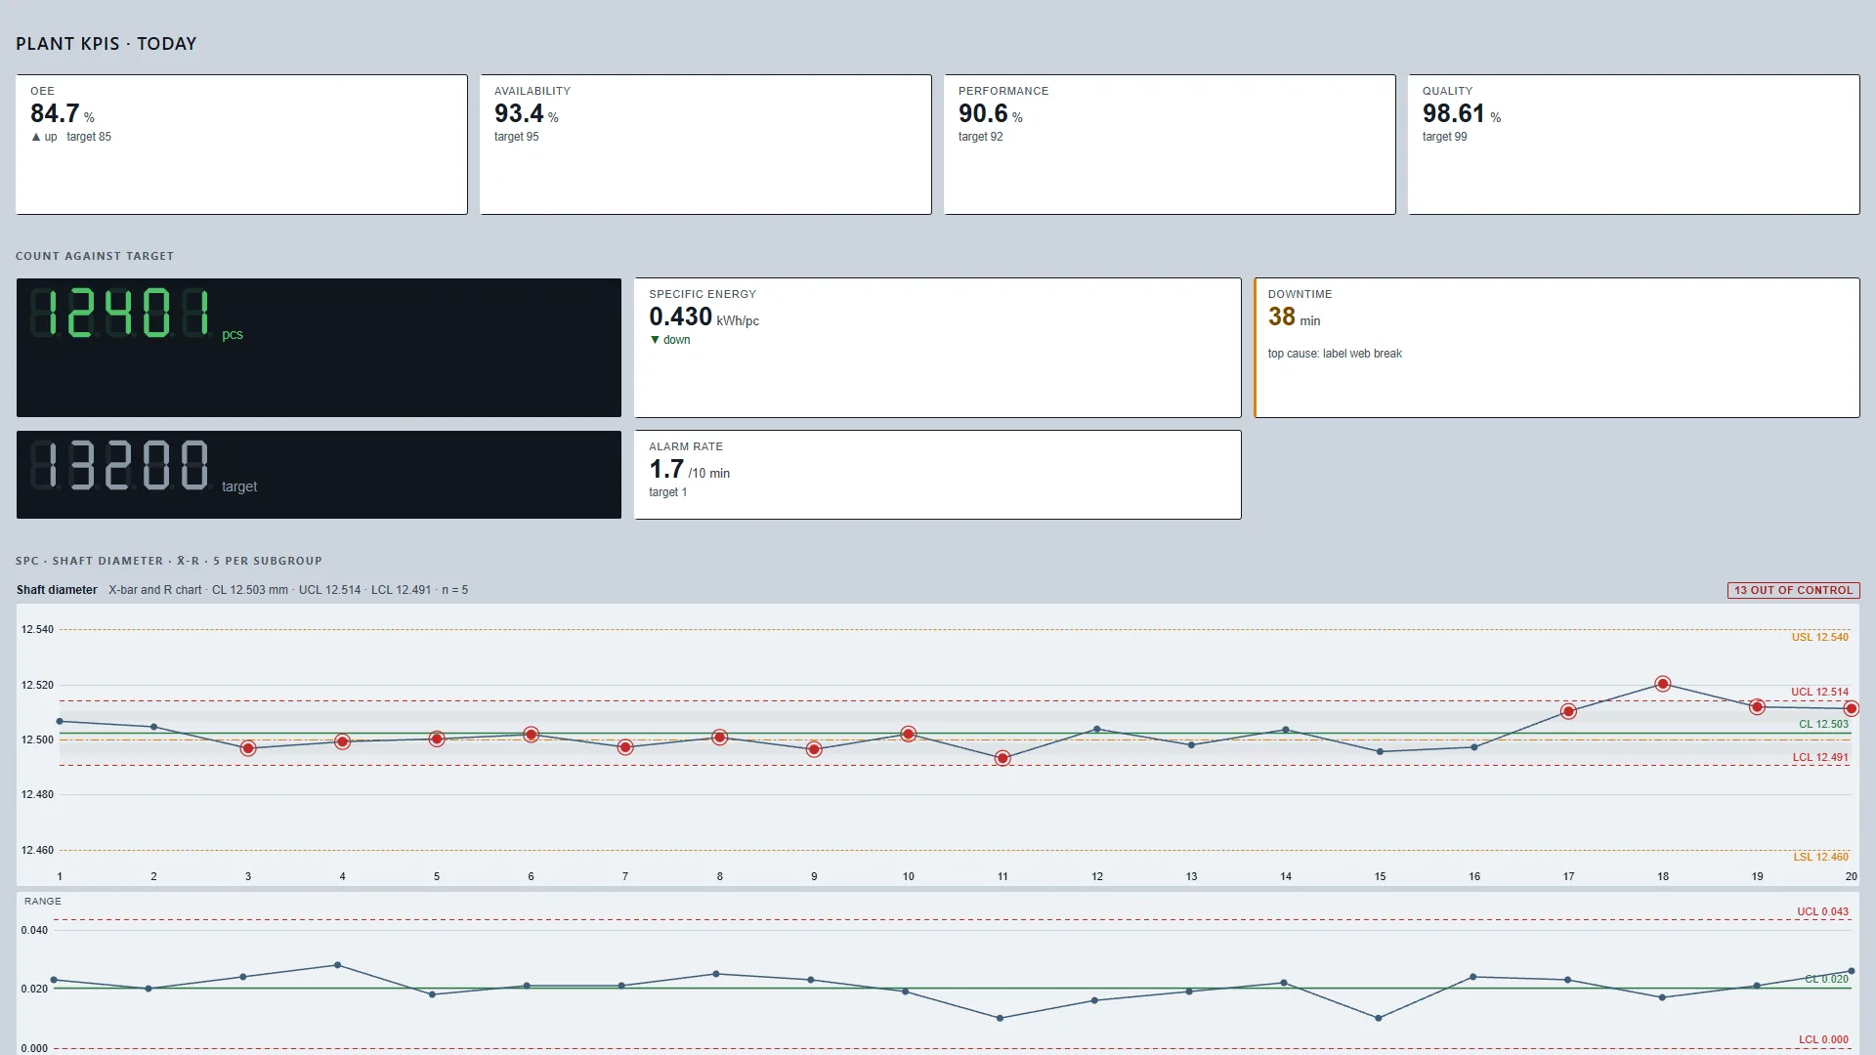
Task: Select out-of-control point at subgroup 18
Action: [1663, 684]
